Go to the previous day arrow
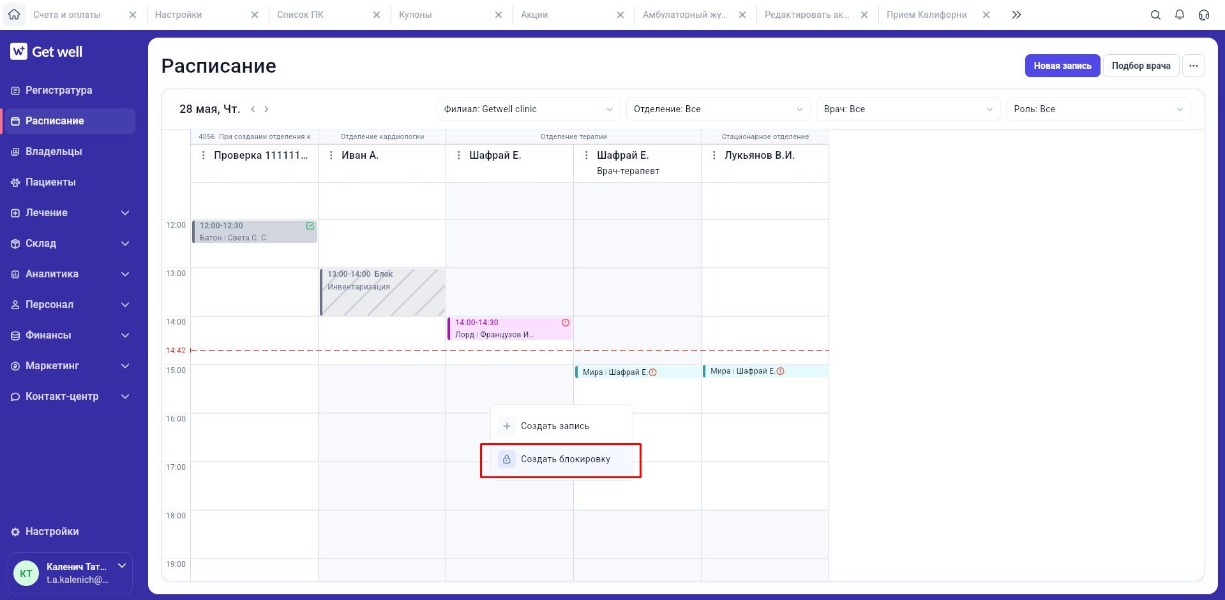 253,109
